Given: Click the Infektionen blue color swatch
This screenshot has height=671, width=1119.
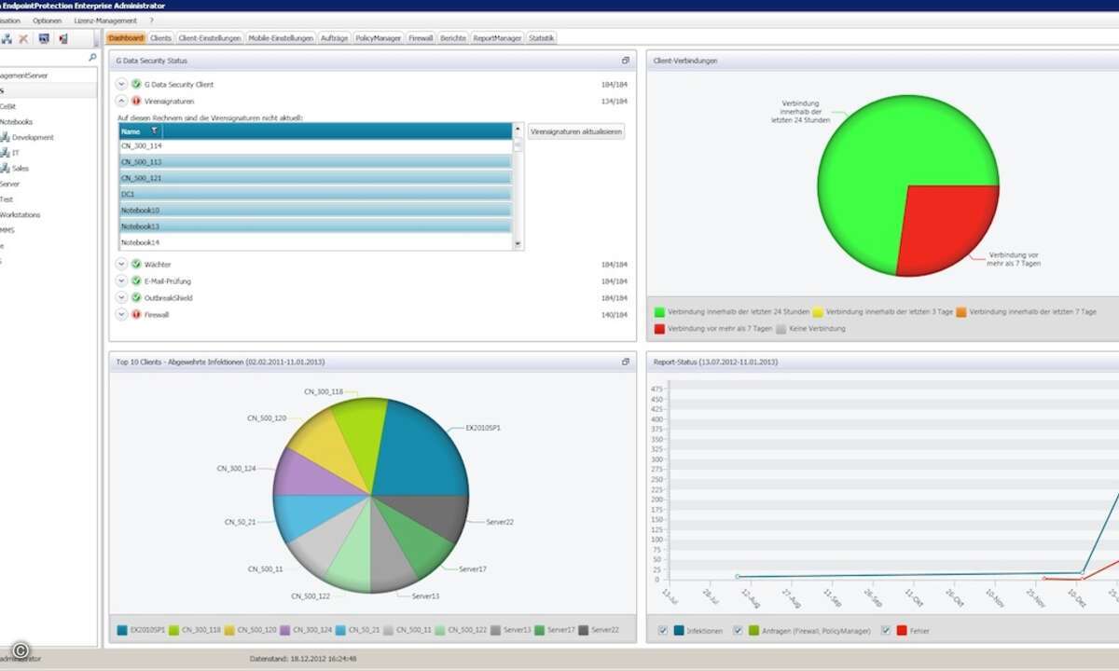Looking at the screenshot, I should [679, 631].
